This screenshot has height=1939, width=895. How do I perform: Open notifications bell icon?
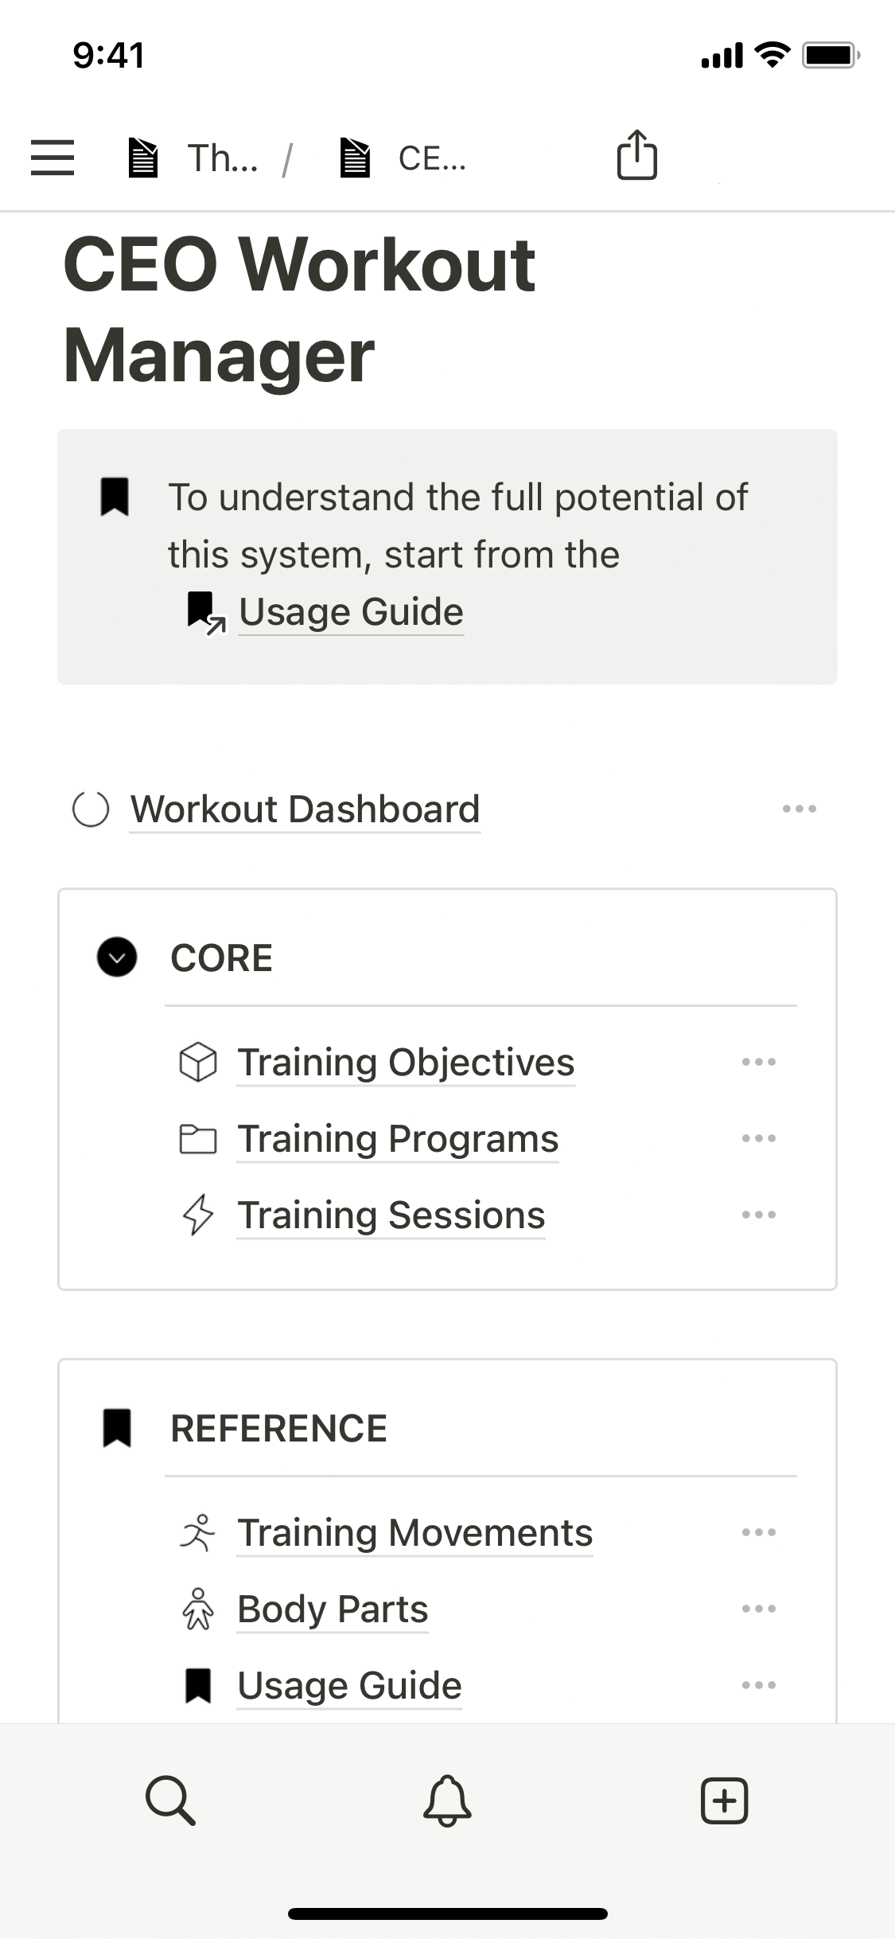pos(447,1801)
